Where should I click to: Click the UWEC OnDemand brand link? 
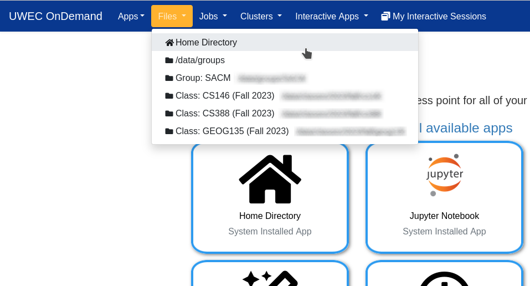[x=55, y=17]
